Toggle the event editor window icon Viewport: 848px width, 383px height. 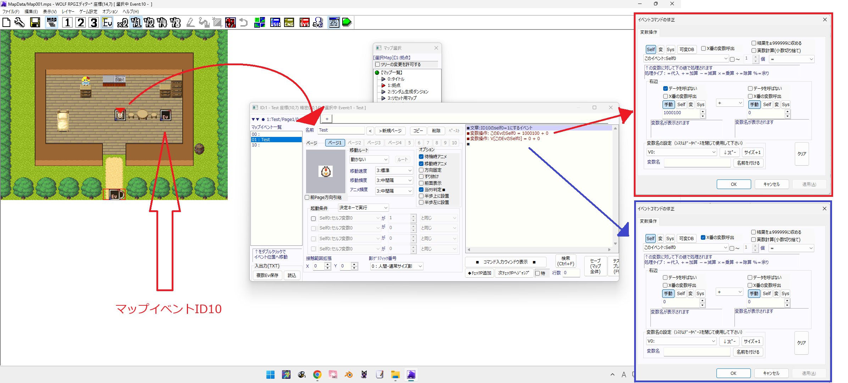(334, 23)
